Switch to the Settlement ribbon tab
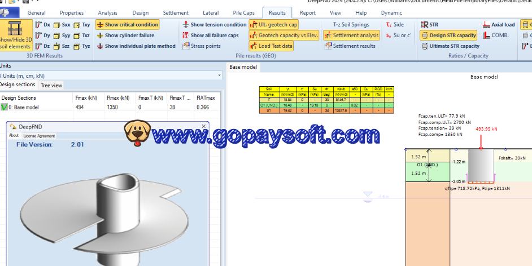The width and height of the screenshot is (532, 266). [176, 13]
